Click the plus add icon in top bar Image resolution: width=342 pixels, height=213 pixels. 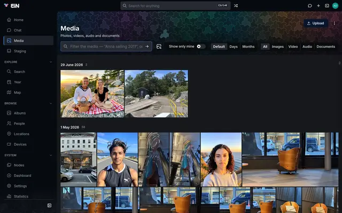tap(318, 6)
